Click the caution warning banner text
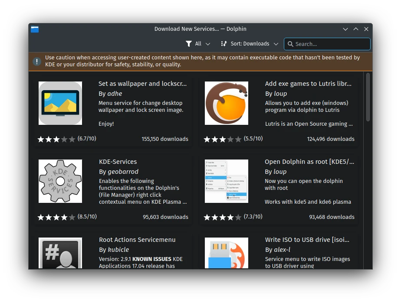The image size is (401, 303). point(203,61)
